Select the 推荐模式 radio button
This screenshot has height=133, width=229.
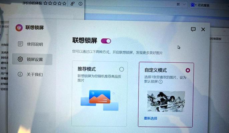click(x=122, y=69)
